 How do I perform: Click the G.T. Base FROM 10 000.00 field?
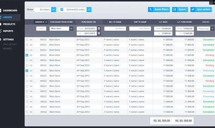[163, 29]
